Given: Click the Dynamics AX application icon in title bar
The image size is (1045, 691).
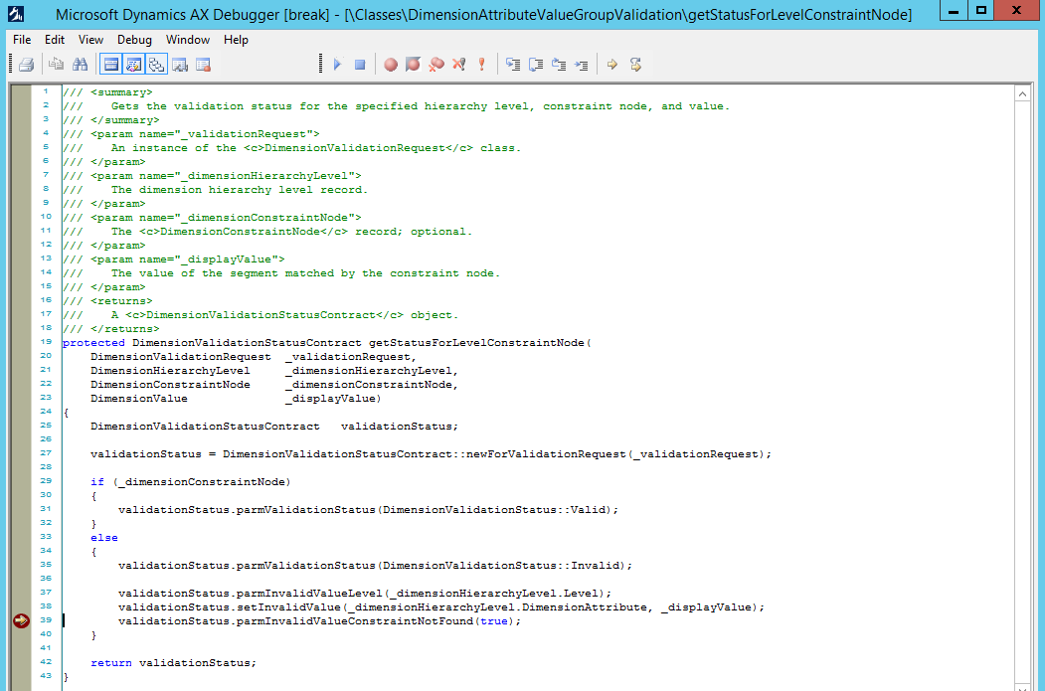Looking at the screenshot, I should 15,13.
